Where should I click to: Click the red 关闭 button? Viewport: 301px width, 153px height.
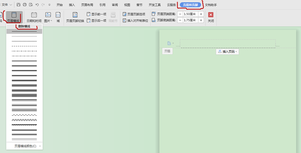pyautogui.click(x=211, y=17)
